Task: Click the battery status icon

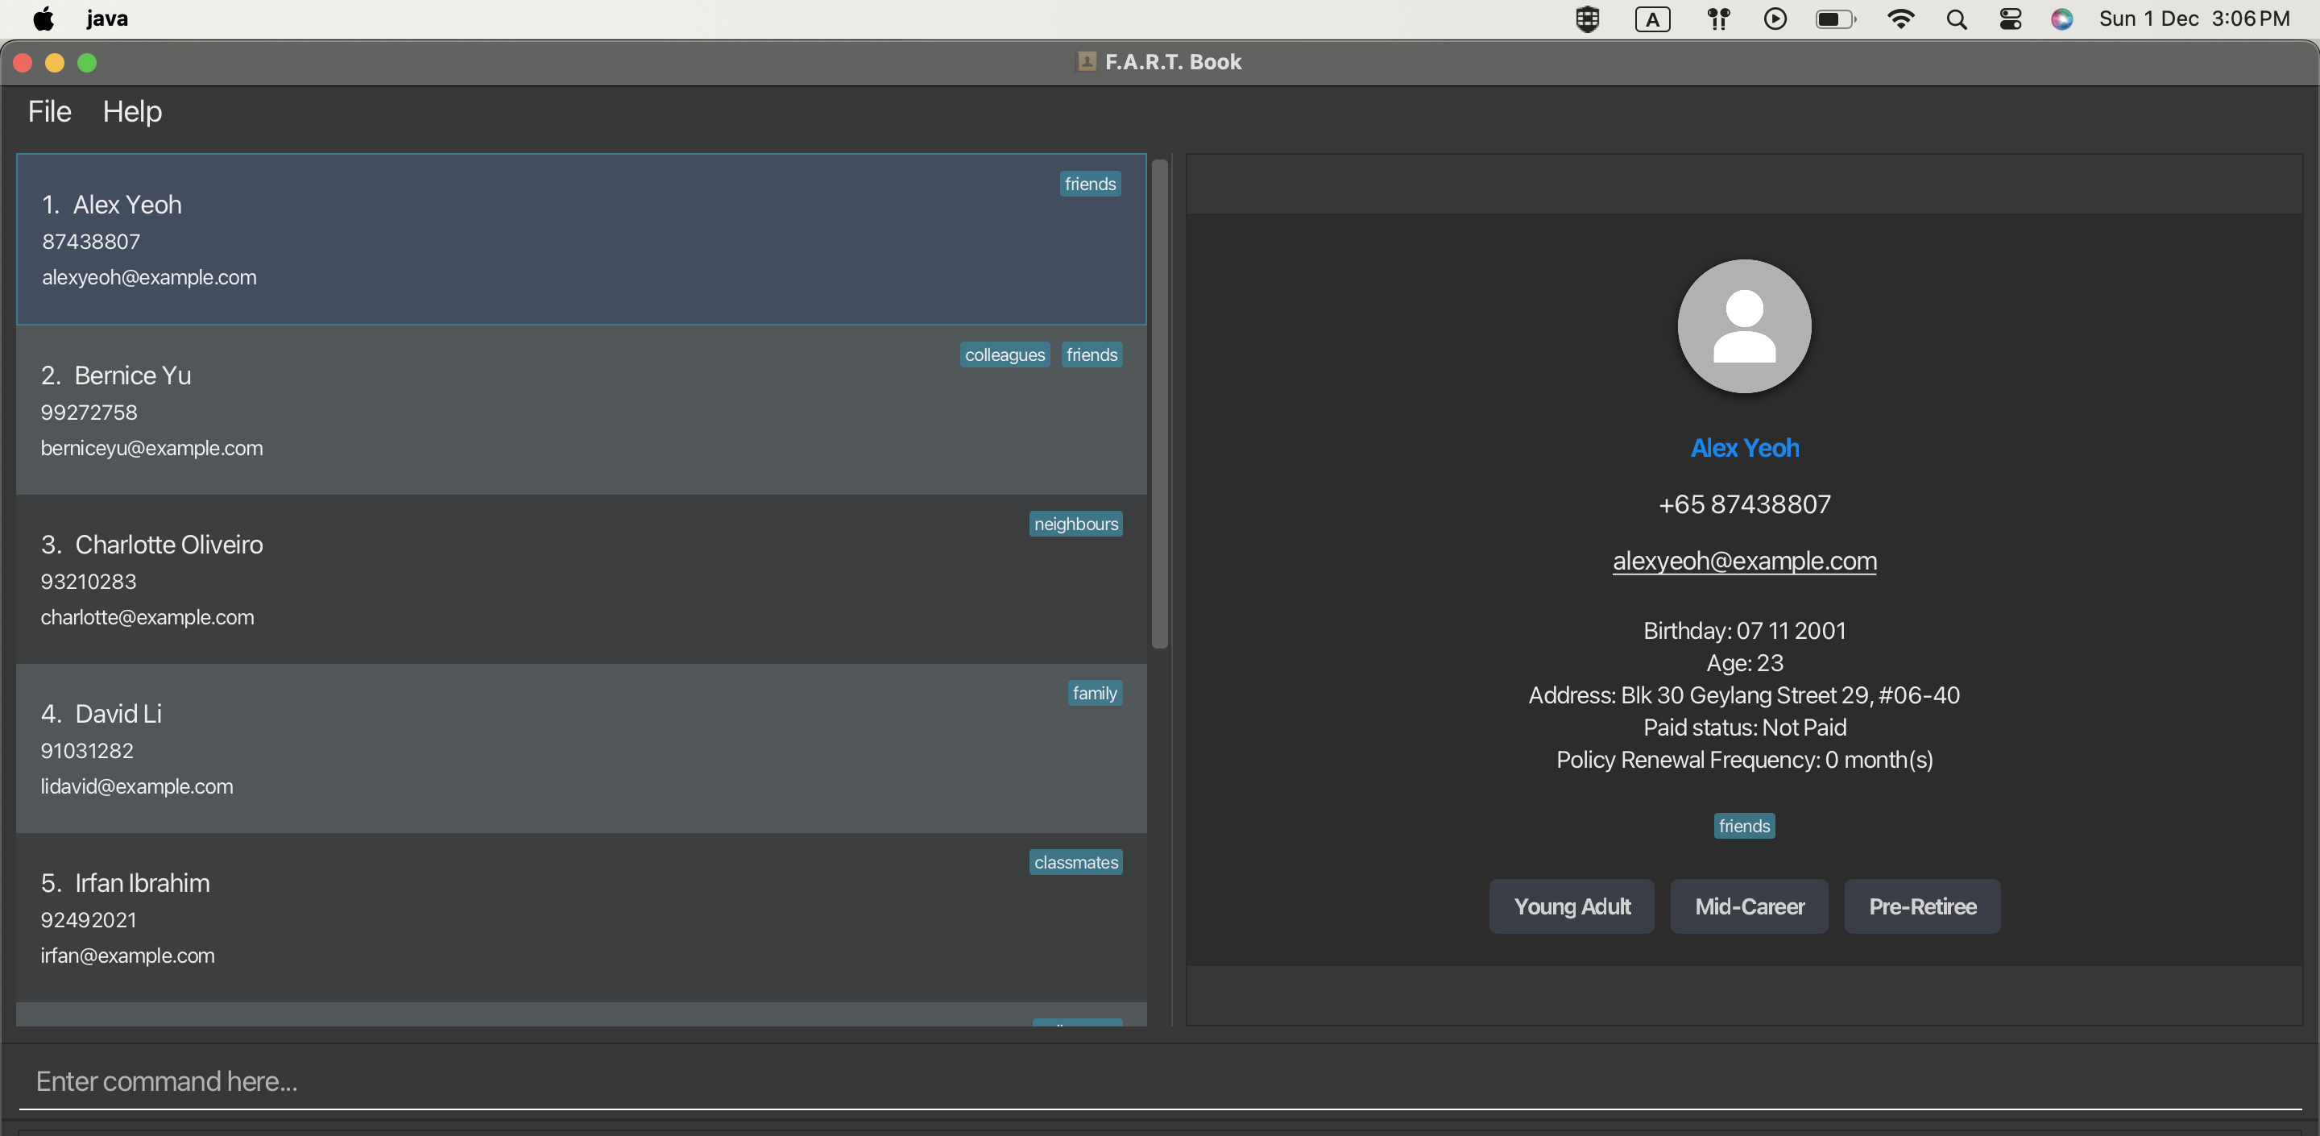Action: click(1834, 19)
